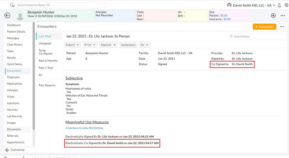289x158 pixels.
Task: Open the patient header more options ellipsis
Action: (x=283, y=16)
